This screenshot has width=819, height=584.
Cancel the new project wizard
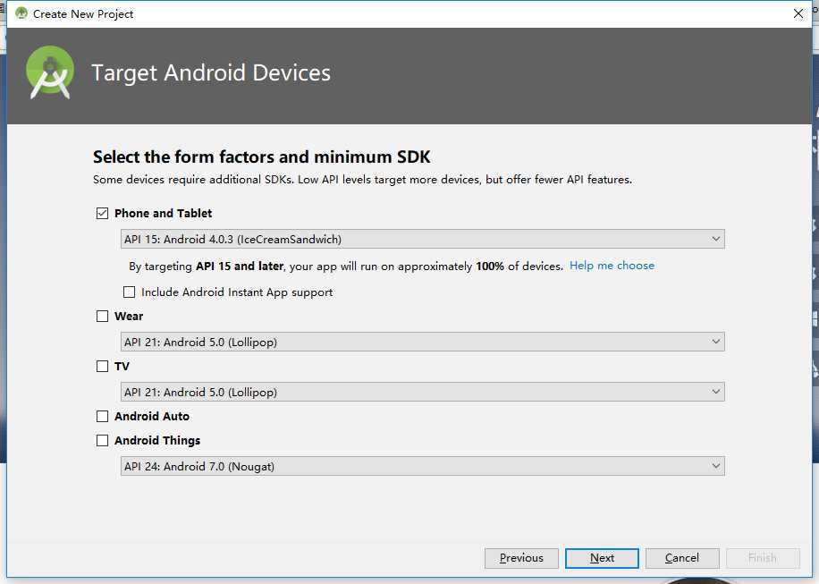pos(682,558)
